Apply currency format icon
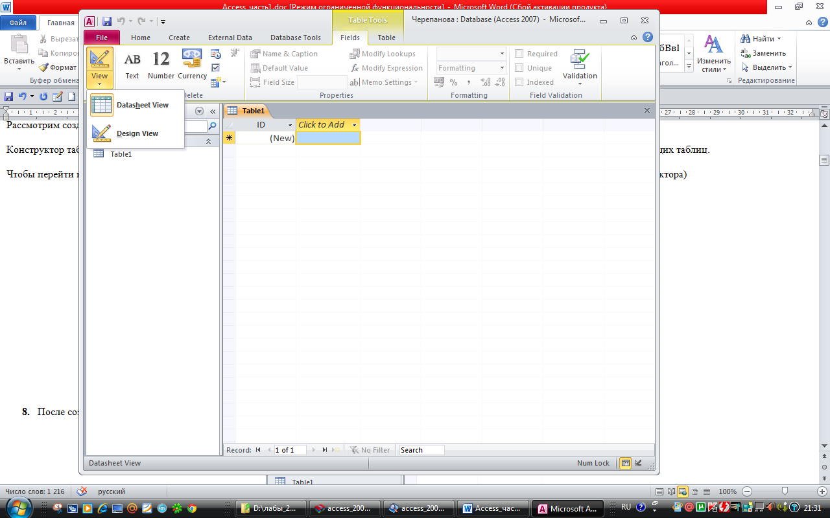The height and width of the screenshot is (518, 830). point(439,82)
